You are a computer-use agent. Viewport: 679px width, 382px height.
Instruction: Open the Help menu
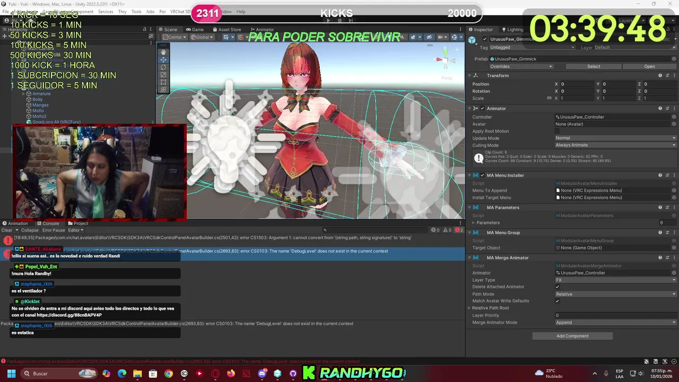pos(241,12)
